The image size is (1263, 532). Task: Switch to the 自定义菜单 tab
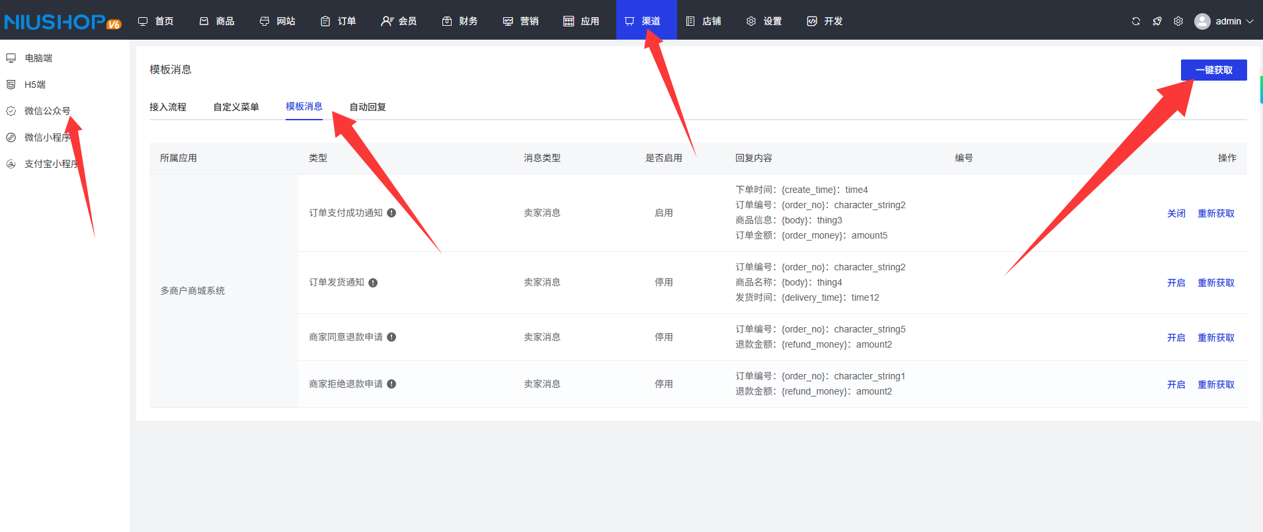coord(236,107)
